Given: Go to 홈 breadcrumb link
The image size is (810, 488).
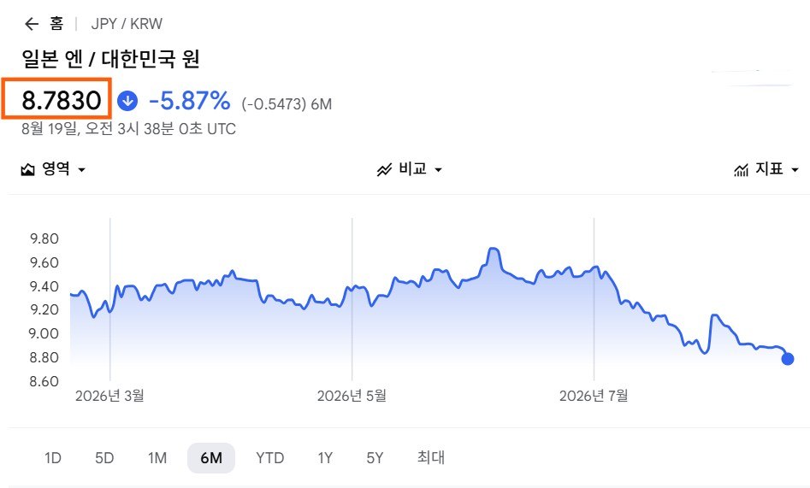Looking at the screenshot, I should (56, 24).
